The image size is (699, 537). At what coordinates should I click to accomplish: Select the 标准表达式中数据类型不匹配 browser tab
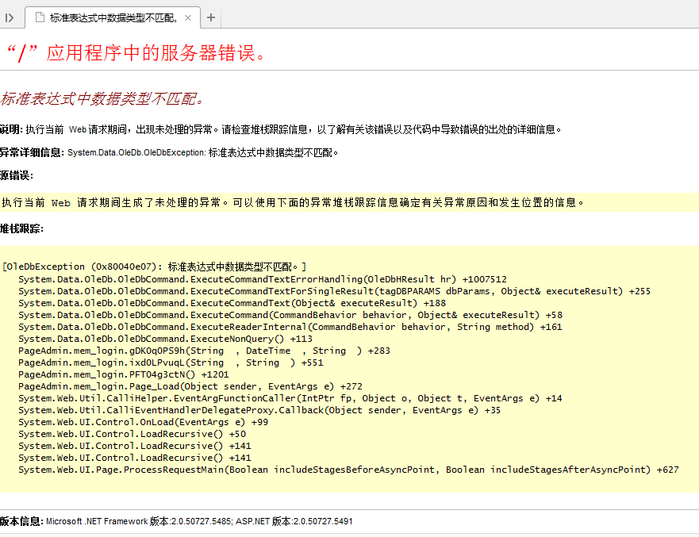111,17
